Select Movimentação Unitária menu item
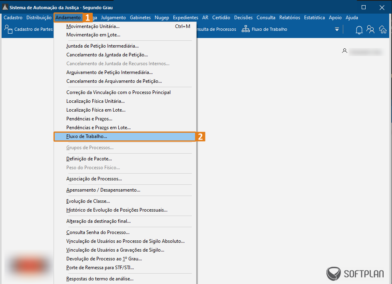Screen dimensions: 392x284 tap(125, 26)
